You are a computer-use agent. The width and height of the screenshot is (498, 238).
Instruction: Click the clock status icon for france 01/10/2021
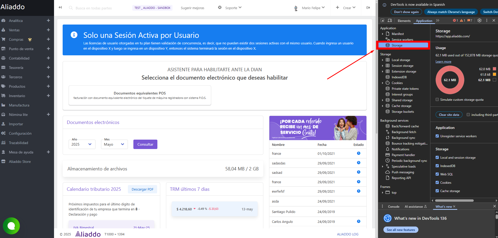coord(359,153)
